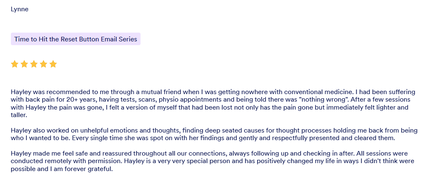
Task: Open the Time to Hit the Reset Button tag
Action: pos(75,39)
